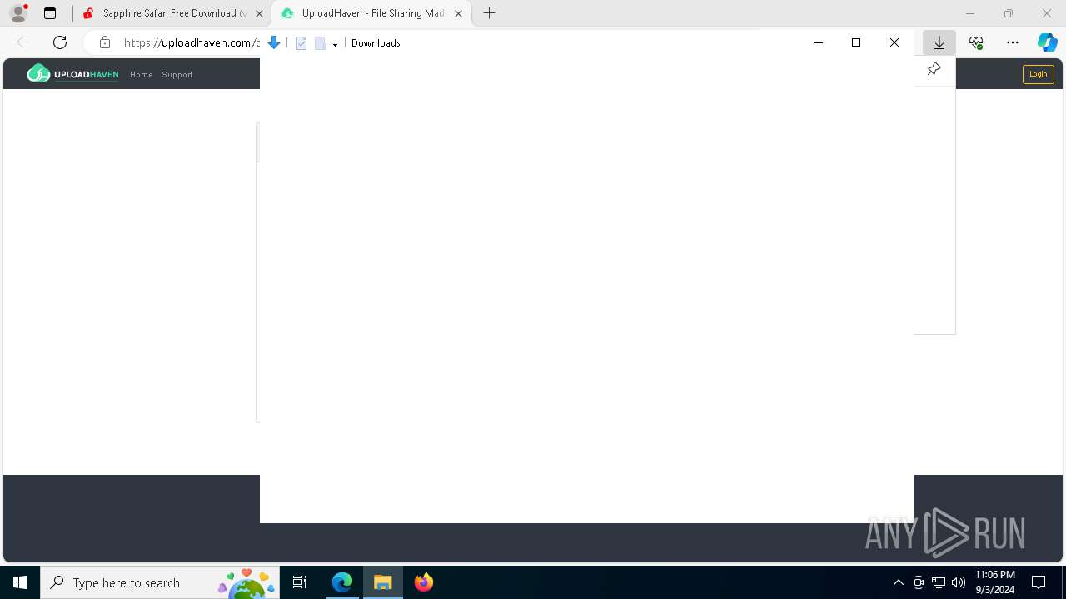Click the UploadHaven logo
This screenshot has height=599, width=1066.
click(72, 74)
